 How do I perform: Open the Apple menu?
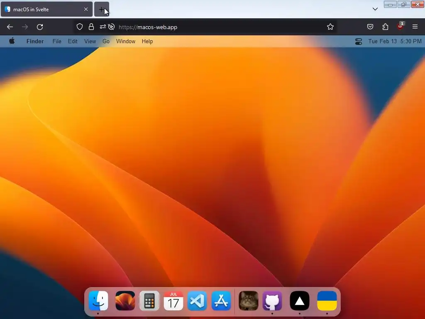12,41
